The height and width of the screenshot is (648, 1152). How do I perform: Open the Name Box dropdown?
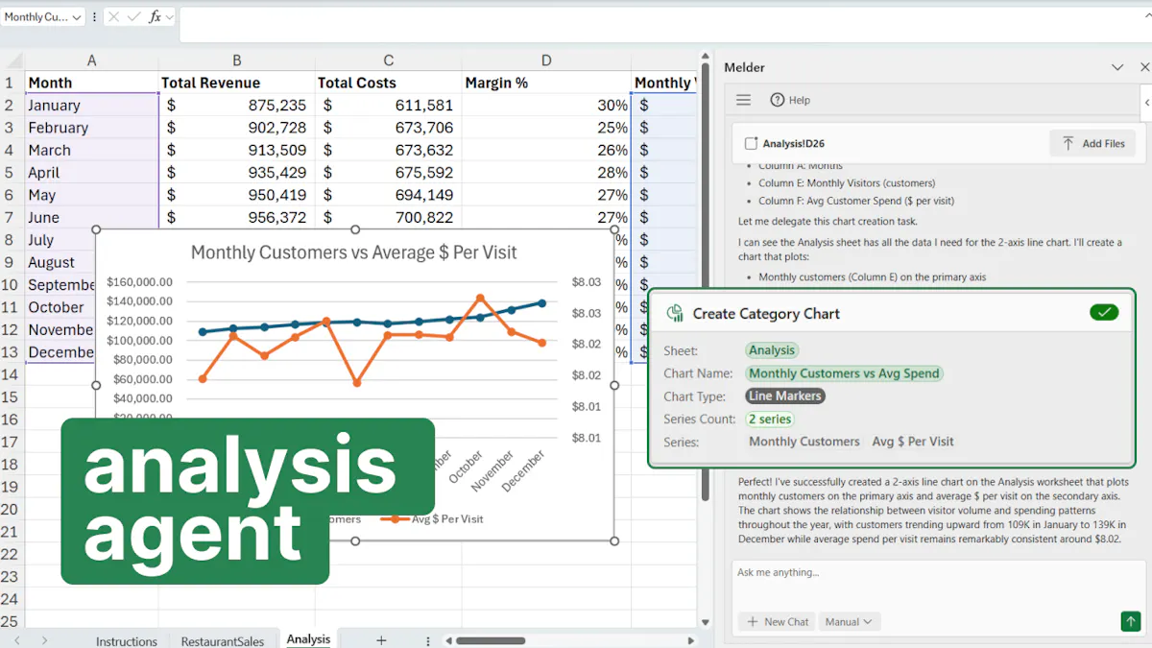click(x=77, y=17)
